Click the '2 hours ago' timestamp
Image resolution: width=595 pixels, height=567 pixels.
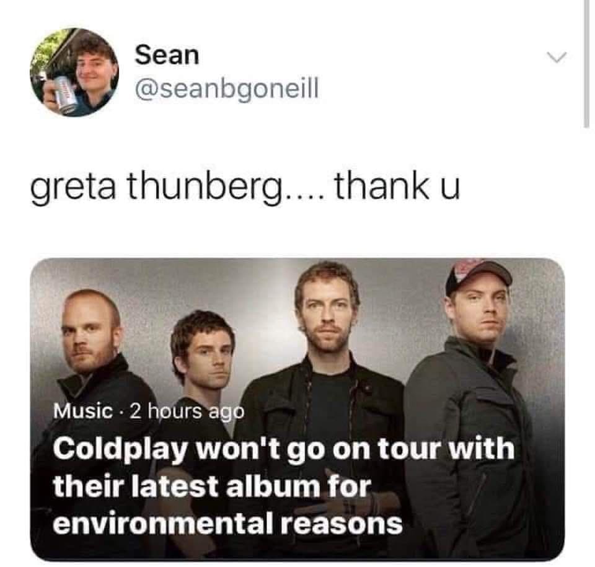point(187,411)
